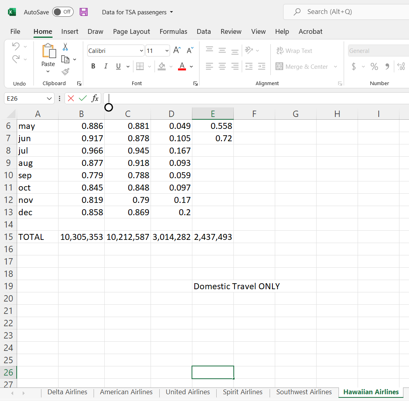Click the Undo arrow icon
Image resolution: width=409 pixels, height=401 pixels.
tap(16, 47)
